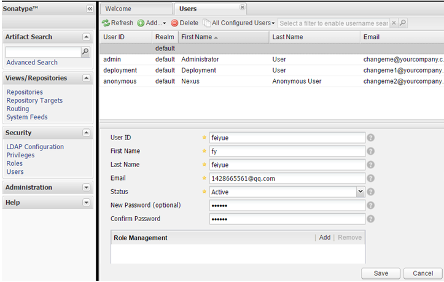Viewport: 444px width, 282px height.
Task: Open the Privileges link
Action: click(20, 155)
